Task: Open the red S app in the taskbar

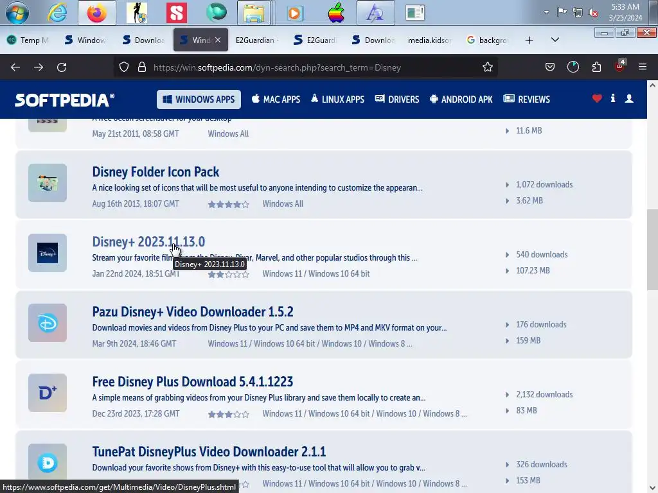Action: click(177, 13)
